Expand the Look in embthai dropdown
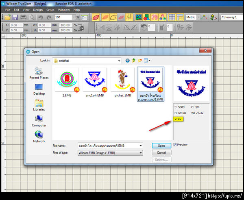The image size is (244, 200). [119, 61]
